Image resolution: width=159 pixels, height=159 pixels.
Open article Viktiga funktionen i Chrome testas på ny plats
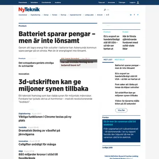coord(45,118)
